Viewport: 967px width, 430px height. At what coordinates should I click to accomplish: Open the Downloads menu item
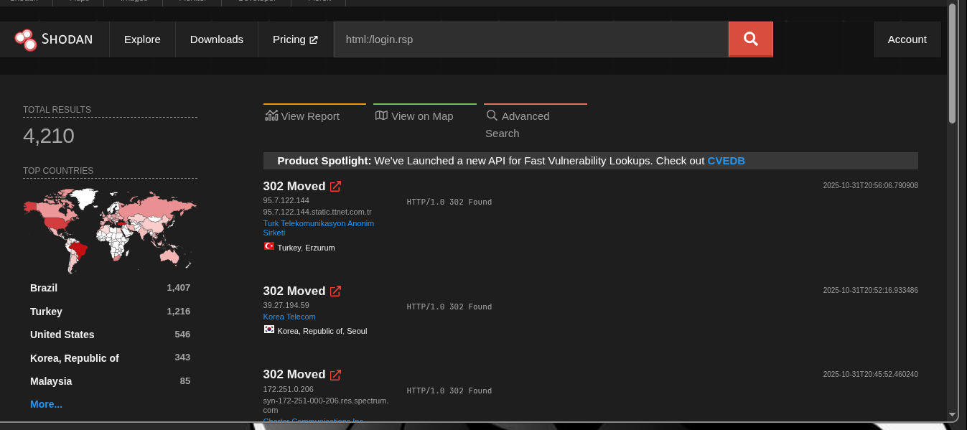coord(217,39)
